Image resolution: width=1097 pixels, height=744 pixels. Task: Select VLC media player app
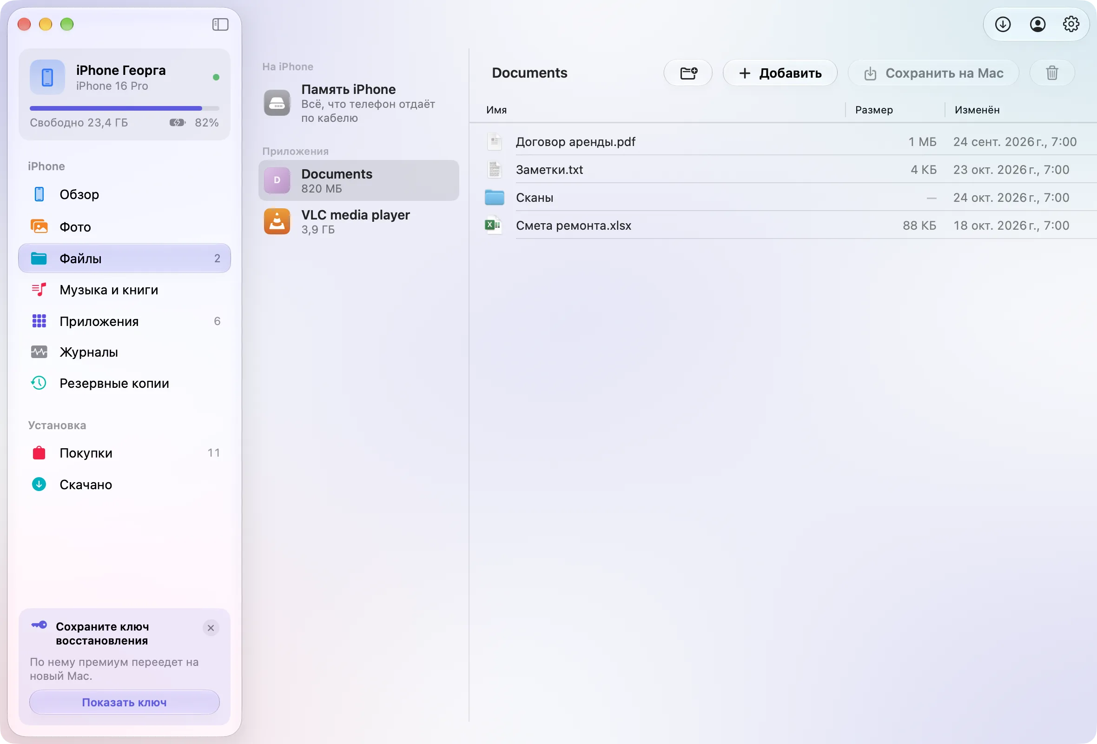[359, 221]
